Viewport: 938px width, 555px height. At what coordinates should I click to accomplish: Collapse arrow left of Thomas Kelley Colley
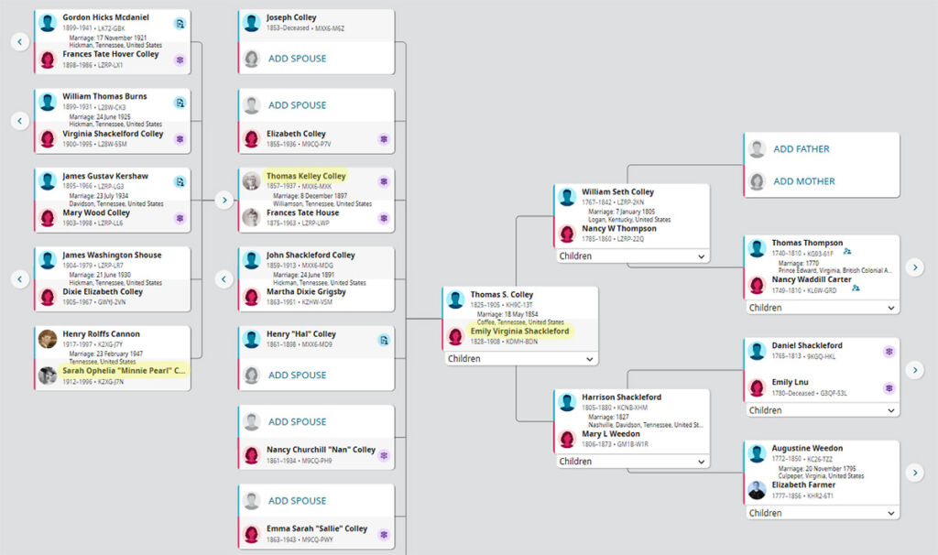224,201
